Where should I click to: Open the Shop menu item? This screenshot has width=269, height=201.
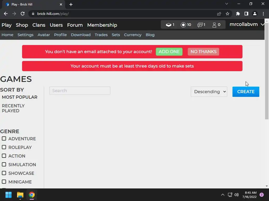click(x=22, y=25)
